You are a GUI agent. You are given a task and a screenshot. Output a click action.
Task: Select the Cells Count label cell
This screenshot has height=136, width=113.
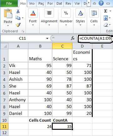(40, 120)
